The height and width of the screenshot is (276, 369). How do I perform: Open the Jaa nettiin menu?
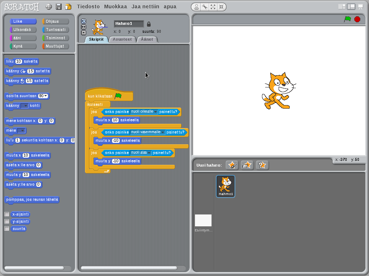pyautogui.click(x=145, y=6)
